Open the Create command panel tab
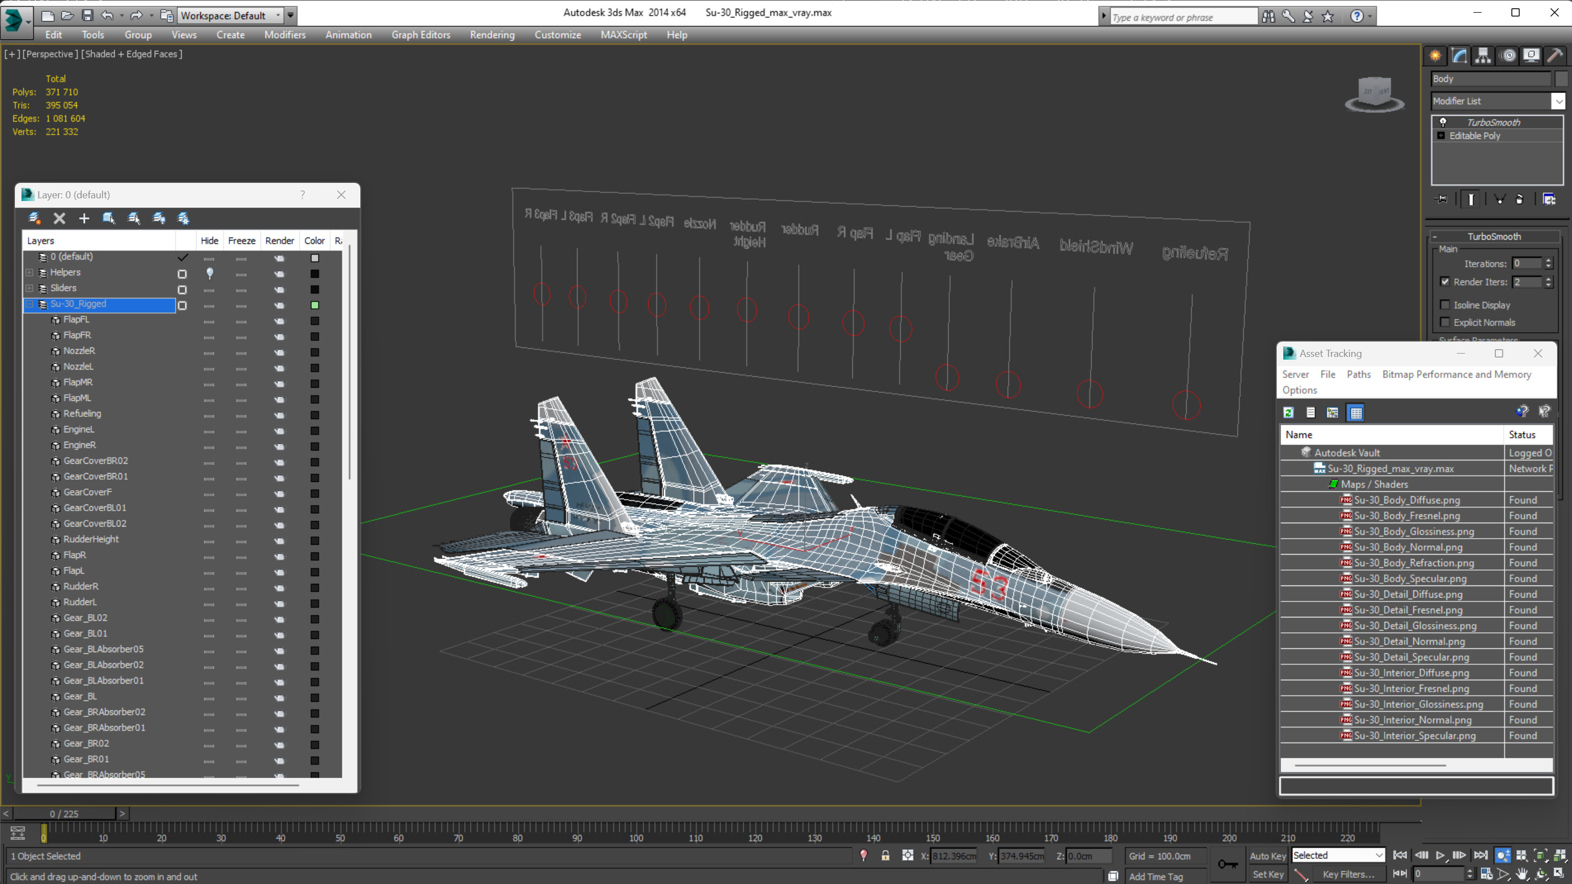Screen dimensions: 1572x884 [x=1435, y=56]
